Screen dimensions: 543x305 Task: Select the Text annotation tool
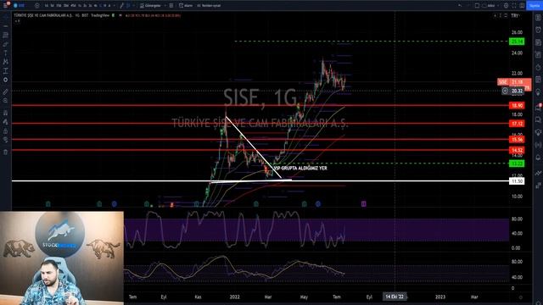click(x=6, y=53)
